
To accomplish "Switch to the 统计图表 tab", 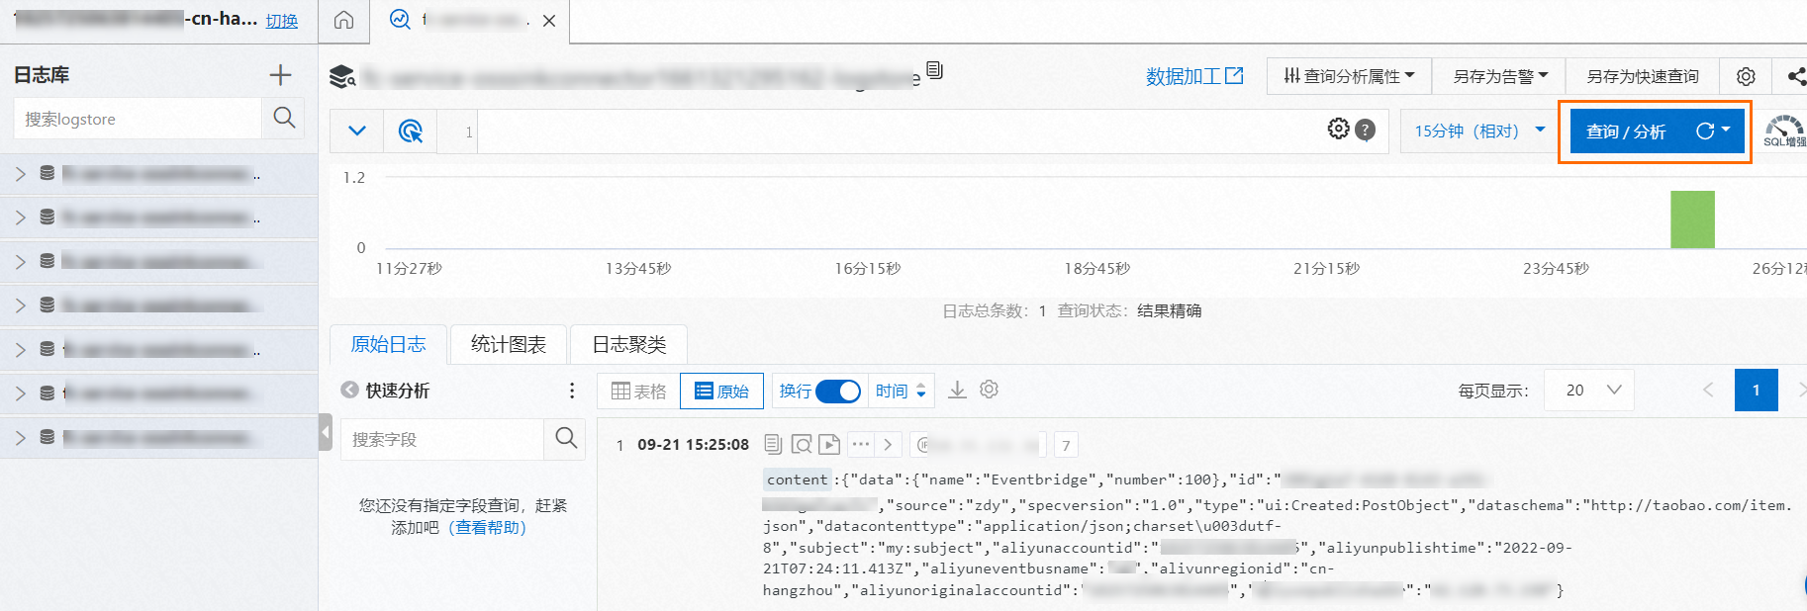I will tap(509, 344).
